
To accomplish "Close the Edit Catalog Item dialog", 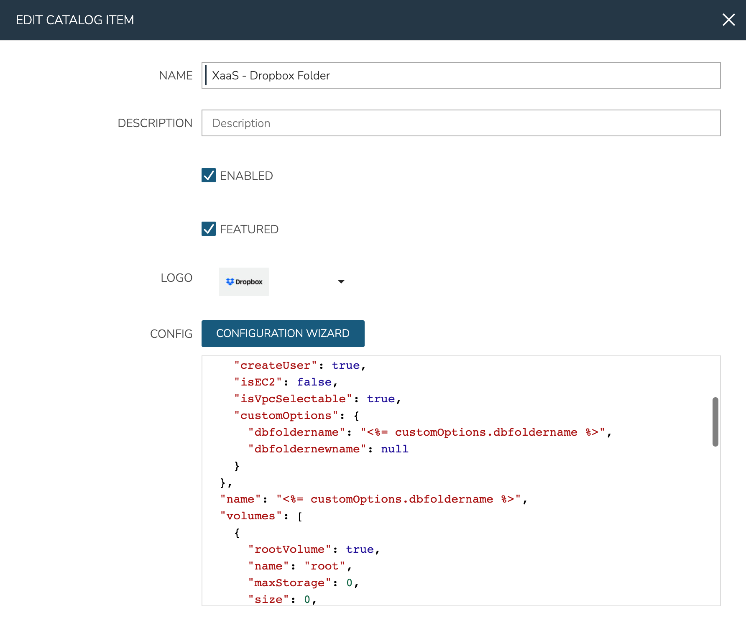I will click(728, 20).
